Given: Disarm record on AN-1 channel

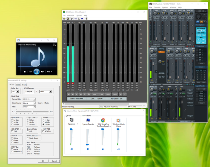Looking at the screenshot, I should click(x=68, y=83).
